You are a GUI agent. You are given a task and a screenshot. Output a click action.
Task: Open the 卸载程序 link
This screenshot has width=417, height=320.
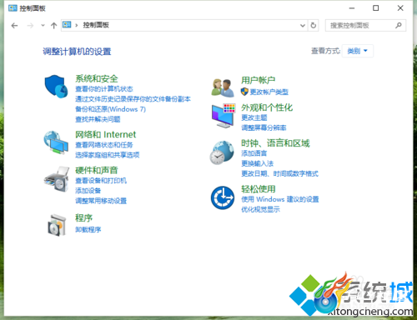pos(88,229)
